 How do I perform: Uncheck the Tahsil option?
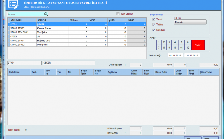(154, 19)
